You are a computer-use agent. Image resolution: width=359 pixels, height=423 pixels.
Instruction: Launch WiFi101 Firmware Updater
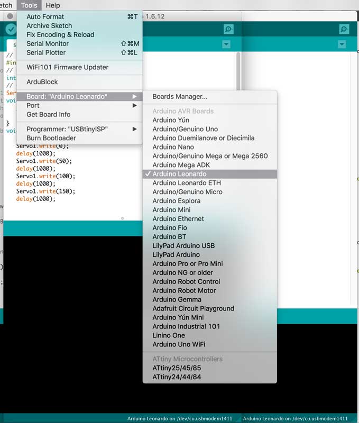point(79,67)
